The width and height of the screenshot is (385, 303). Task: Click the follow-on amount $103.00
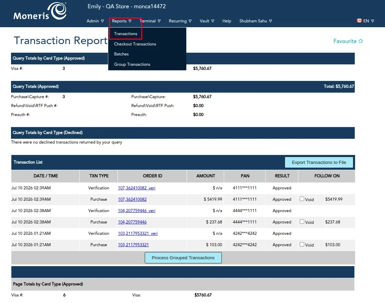coord(332,245)
